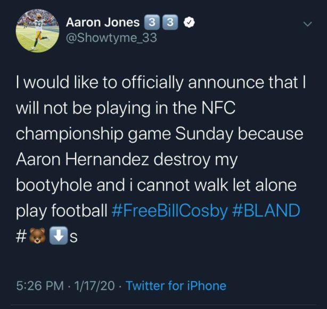
Task: Open Aaron Jones's profile picture
Action: click(x=36, y=31)
